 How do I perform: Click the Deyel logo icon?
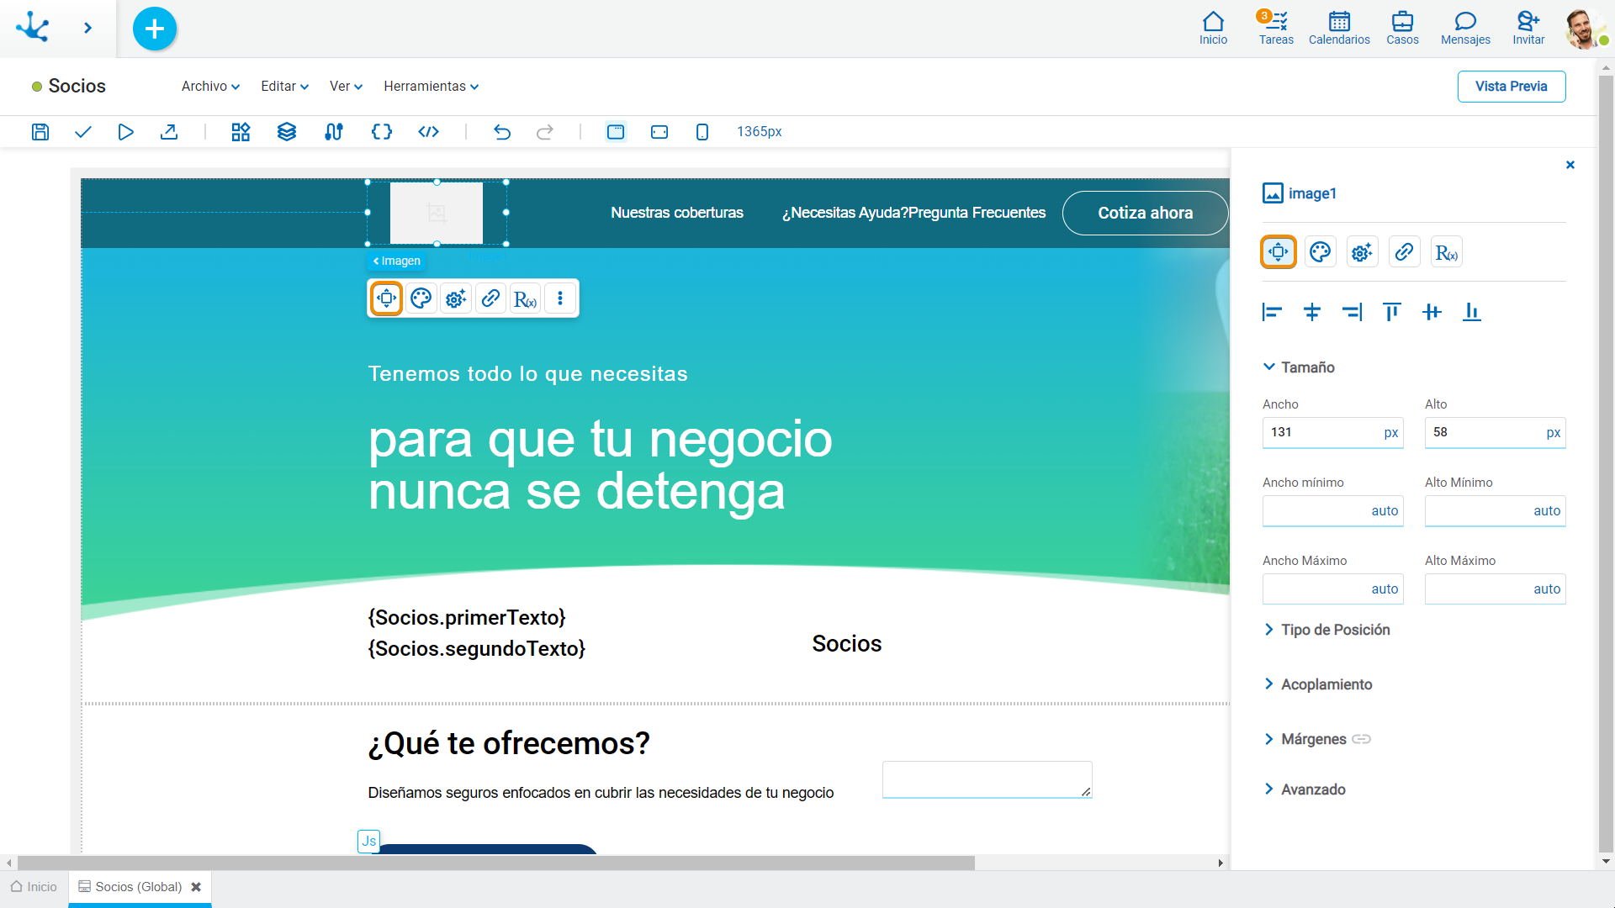coord(34,27)
